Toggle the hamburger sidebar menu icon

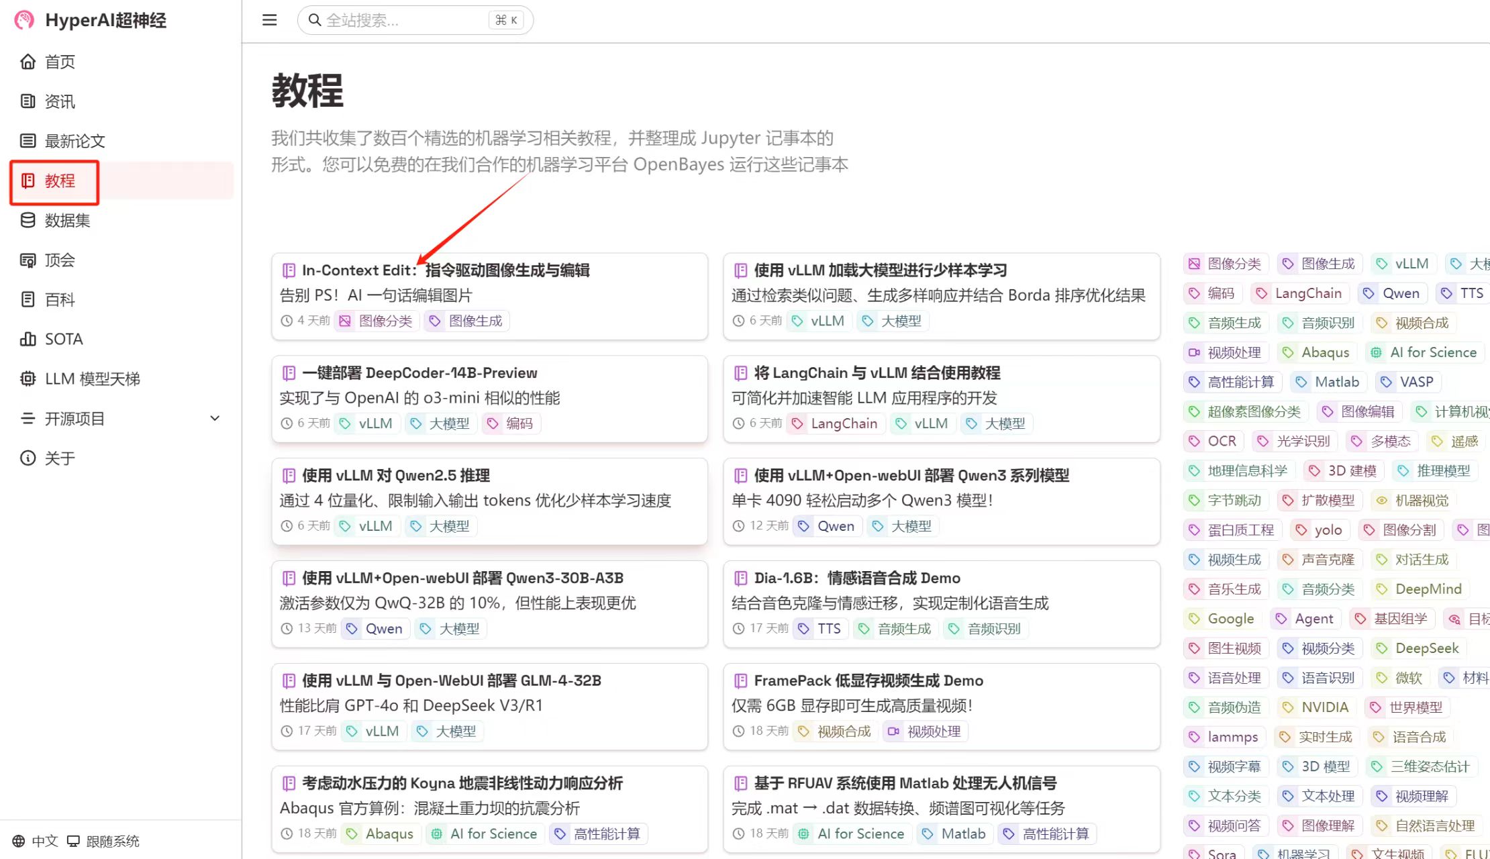[269, 20]
